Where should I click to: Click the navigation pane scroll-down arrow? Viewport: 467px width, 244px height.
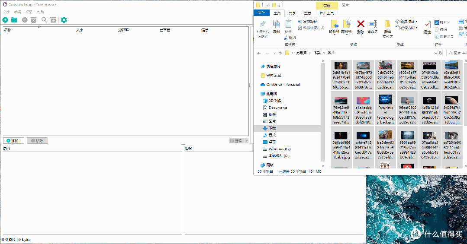click(x=323, y=166)
